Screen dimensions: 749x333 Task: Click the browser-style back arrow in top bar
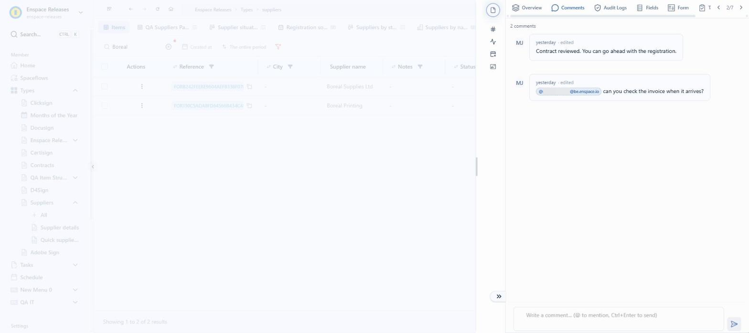[x=131, y=9]
